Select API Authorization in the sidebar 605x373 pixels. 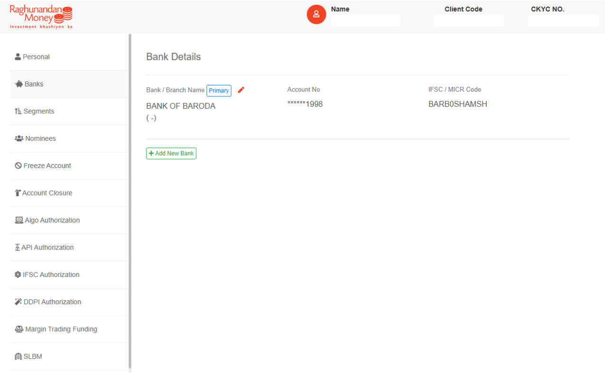pos(69,247)
